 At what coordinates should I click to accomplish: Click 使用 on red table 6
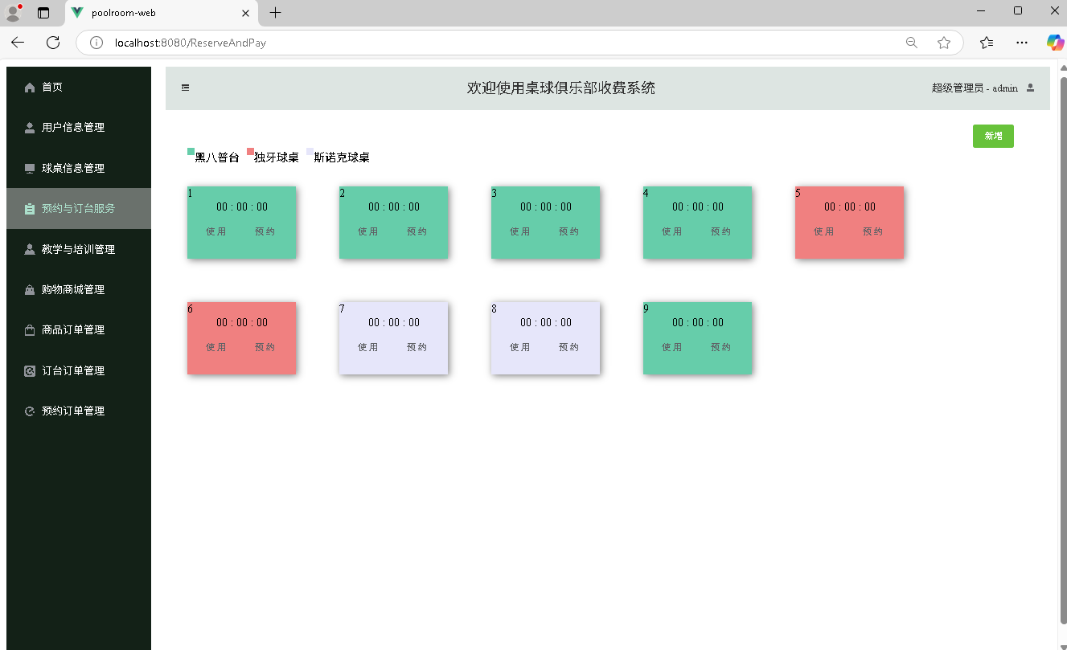tap(216, 347)
